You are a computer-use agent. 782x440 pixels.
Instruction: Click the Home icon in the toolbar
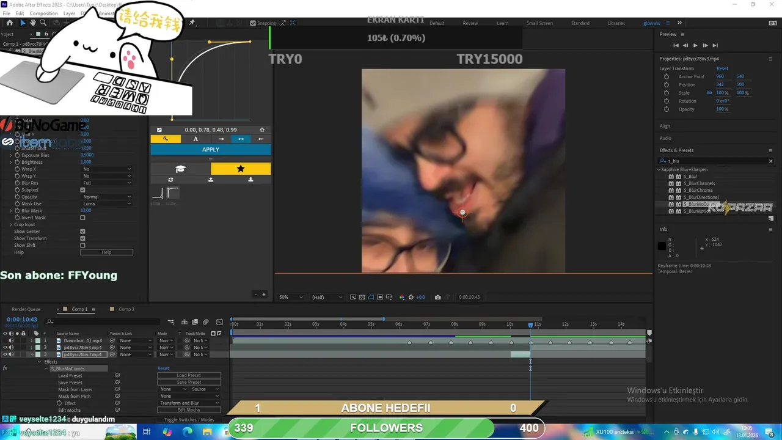[x=10, y=23]
